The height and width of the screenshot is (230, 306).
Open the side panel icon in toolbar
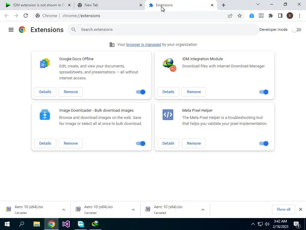(280, 16)
